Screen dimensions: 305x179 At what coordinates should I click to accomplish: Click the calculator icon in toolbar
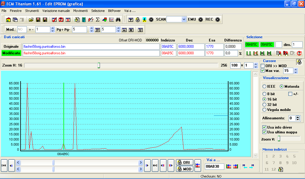[84, 20]
